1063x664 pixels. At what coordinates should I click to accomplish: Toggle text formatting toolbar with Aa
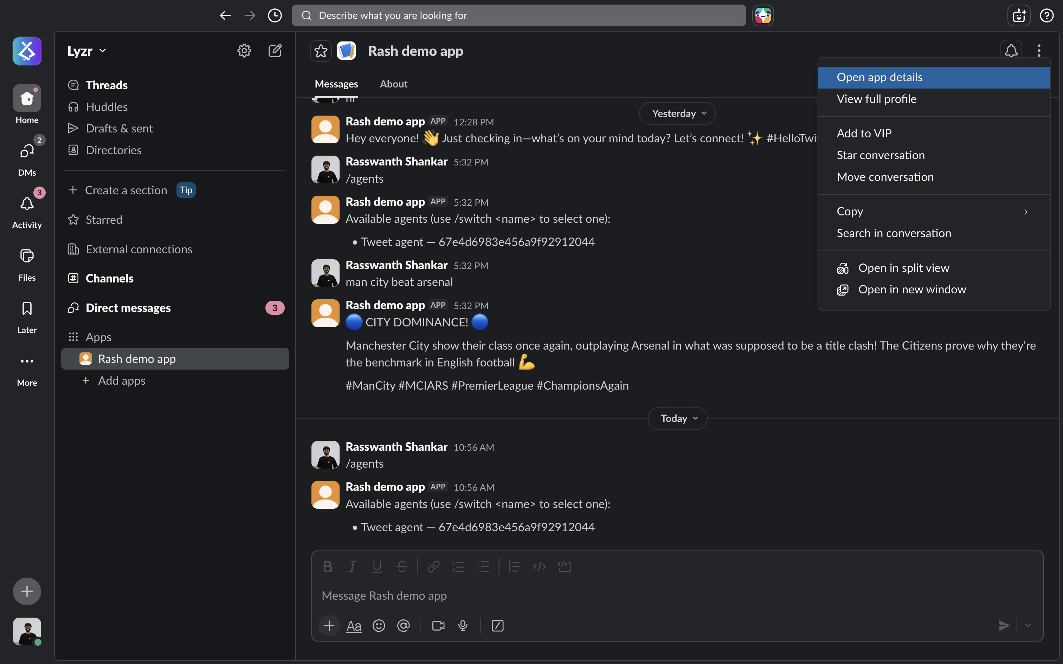[354, 625]
